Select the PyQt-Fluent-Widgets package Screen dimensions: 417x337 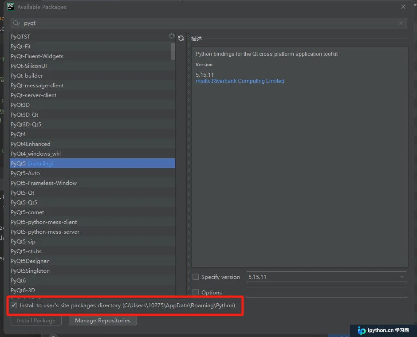click(x=92, y=56)
